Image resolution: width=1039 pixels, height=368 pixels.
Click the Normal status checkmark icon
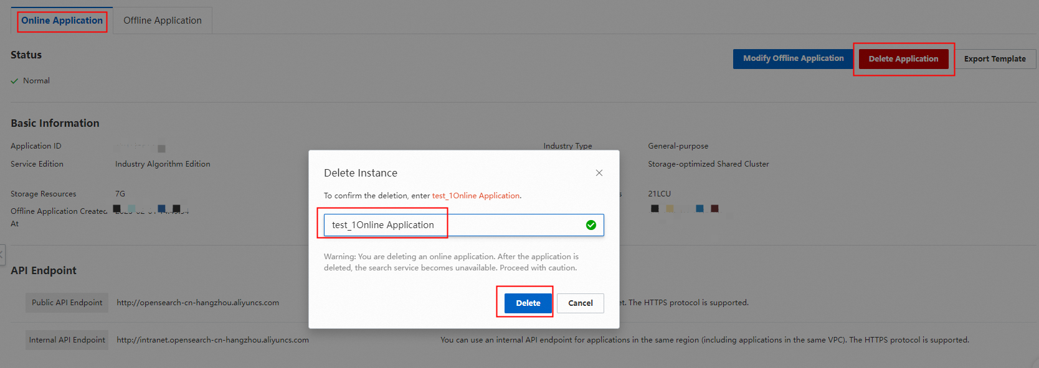click(14, 81)
